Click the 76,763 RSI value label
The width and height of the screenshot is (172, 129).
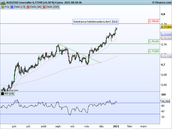click(x=165, y=101)
